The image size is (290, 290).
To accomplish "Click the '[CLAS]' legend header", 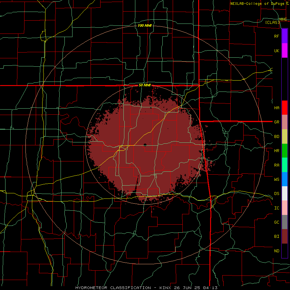I will point(272,22).
